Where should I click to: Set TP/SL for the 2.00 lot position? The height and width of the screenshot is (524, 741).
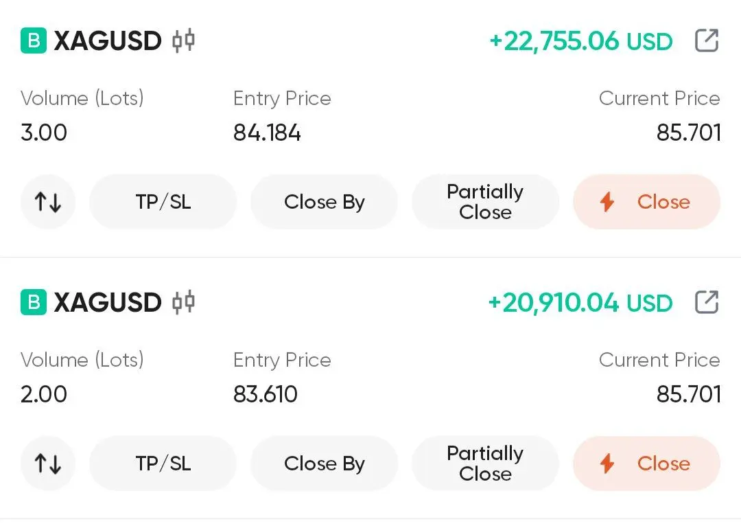163,464
